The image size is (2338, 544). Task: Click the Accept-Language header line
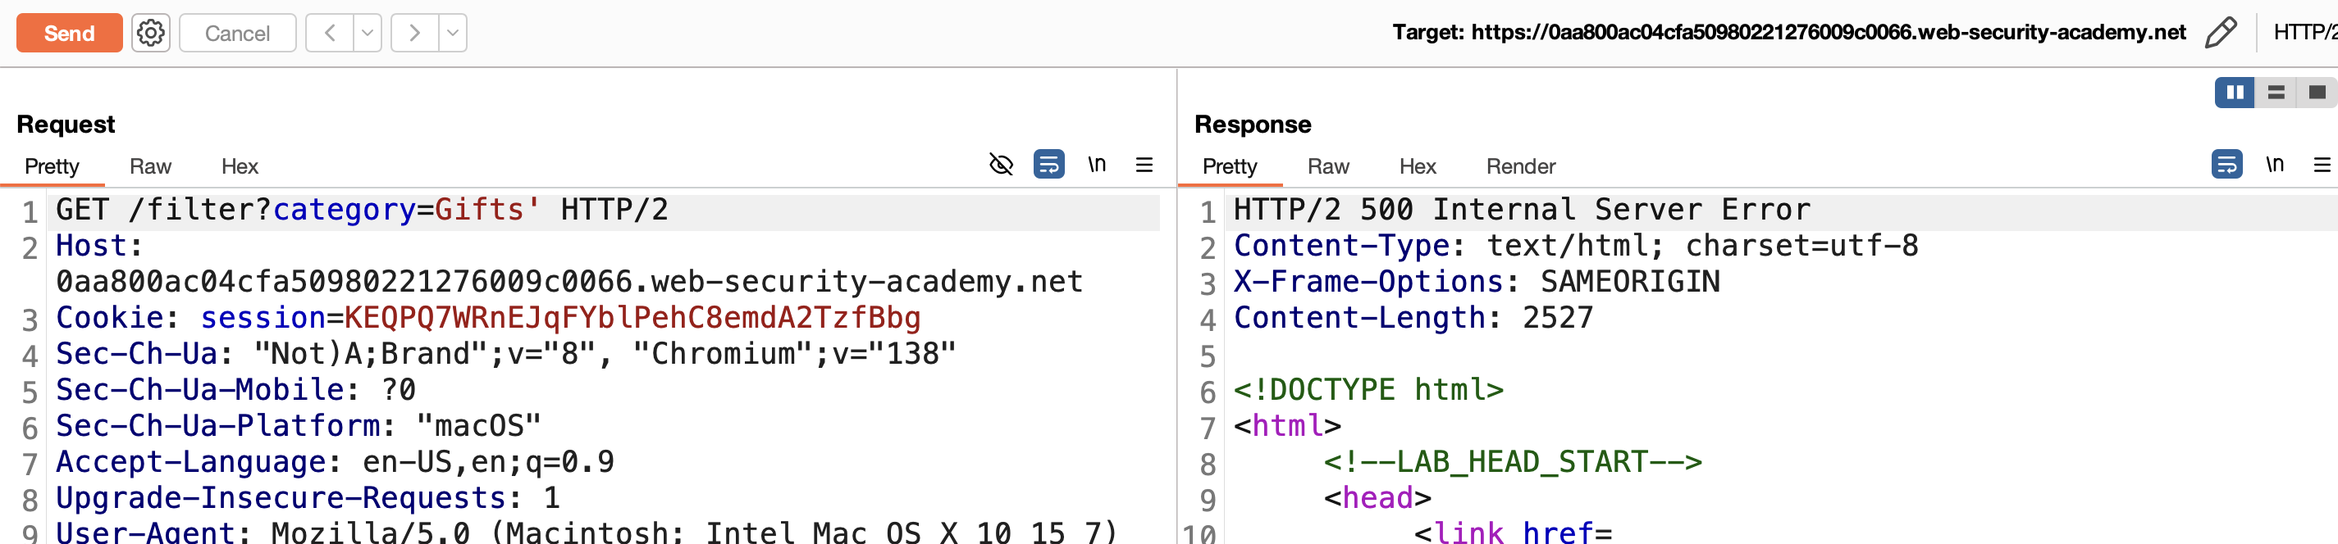coord(335,461)
